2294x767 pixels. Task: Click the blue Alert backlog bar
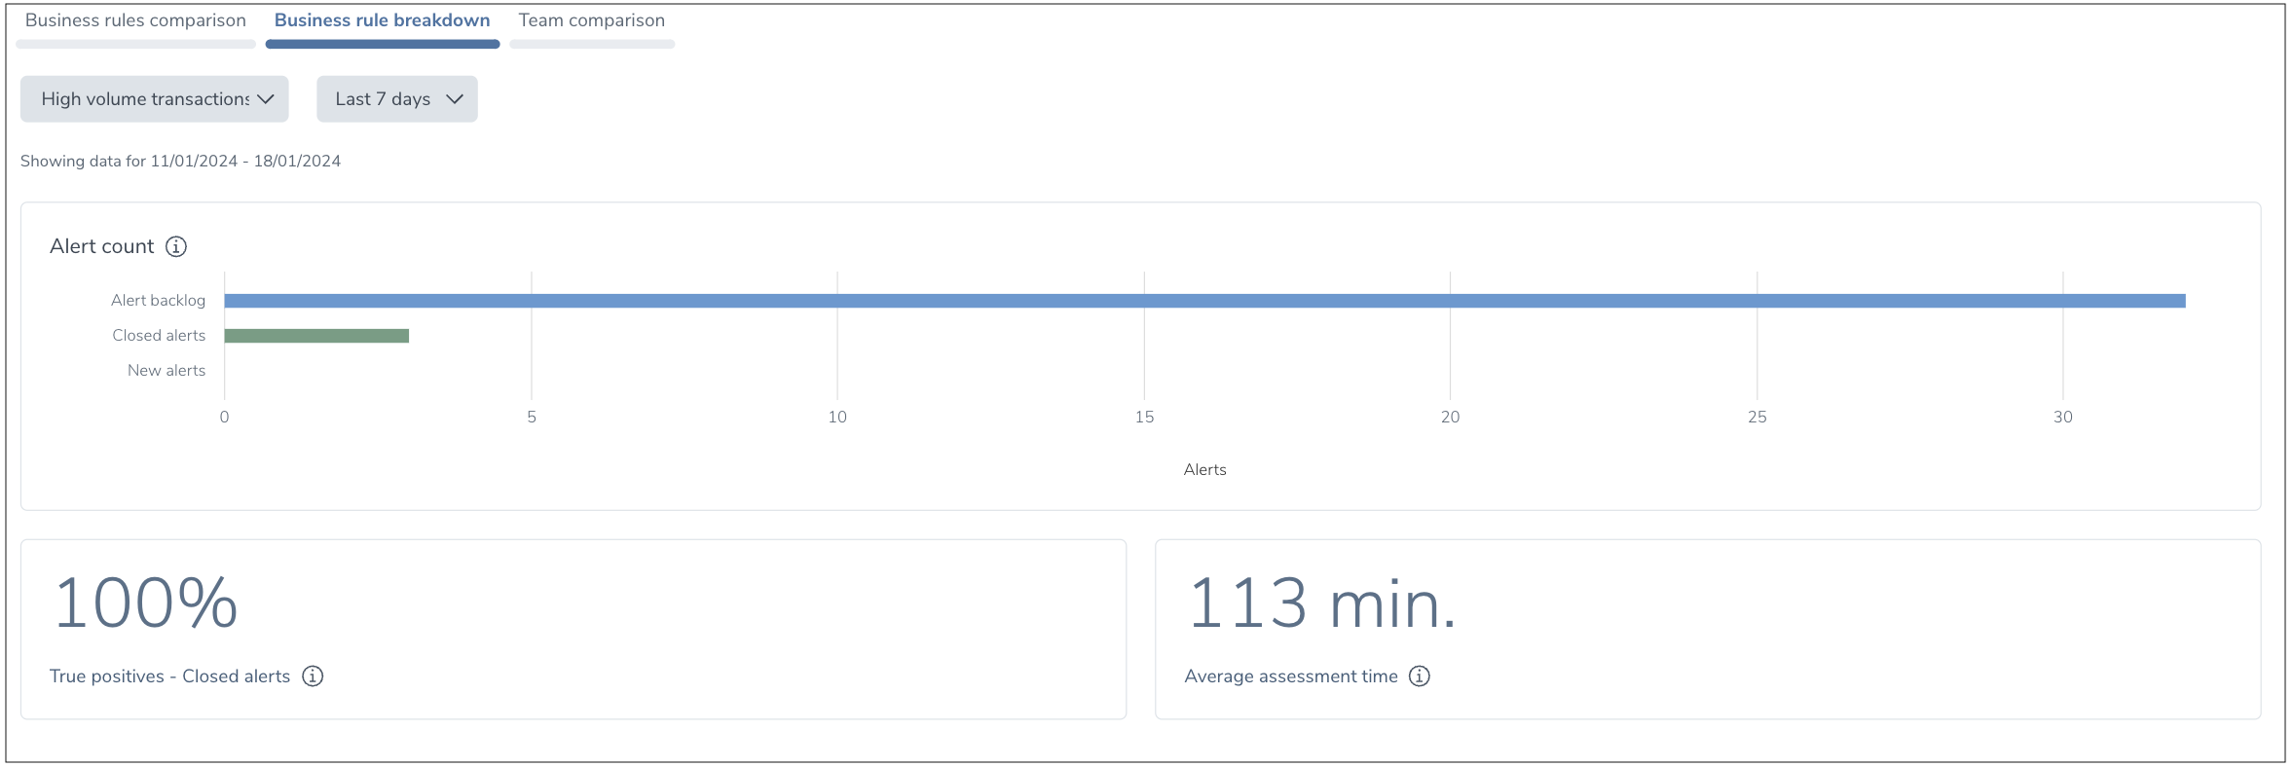coord(1204,301)
